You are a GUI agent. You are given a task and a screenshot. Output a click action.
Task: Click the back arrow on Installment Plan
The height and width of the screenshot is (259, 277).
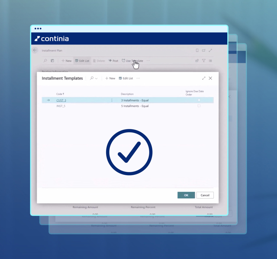click(35, 51)
